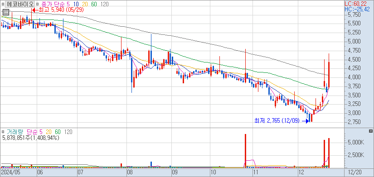Click the 4,000 price axis label

tap(354, 77)
